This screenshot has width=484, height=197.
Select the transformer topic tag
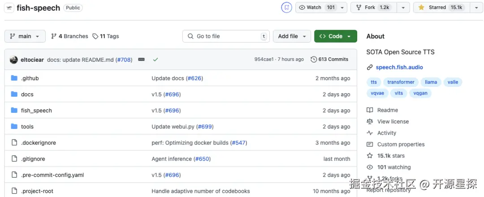click(x=401, y=82)
